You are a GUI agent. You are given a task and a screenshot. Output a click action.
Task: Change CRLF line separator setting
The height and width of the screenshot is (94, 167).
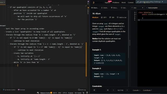pyautogui.click(x=60, y=93)
